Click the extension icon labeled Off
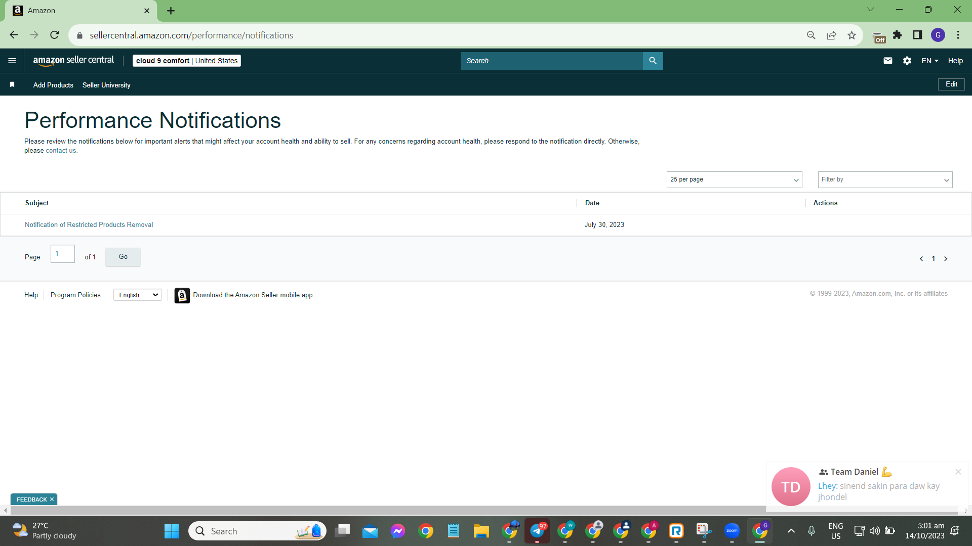This screenshot has height=546, width=972. click(879, 37)
